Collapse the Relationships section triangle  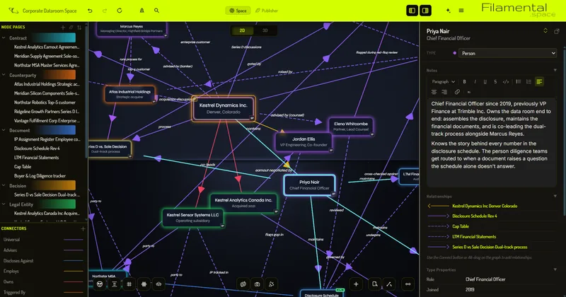tap(555, 197)
